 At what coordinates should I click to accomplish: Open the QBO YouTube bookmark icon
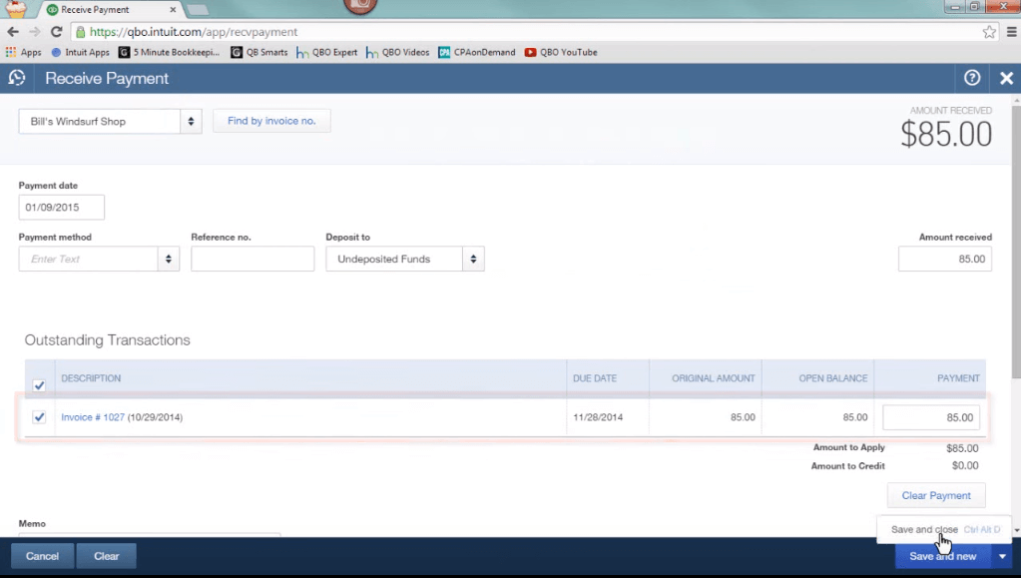click(532, 52)
